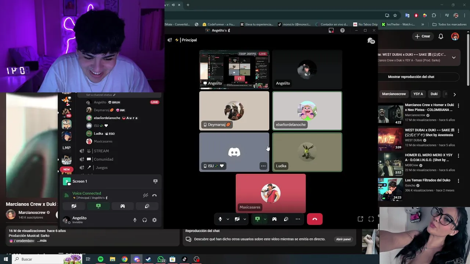
Task: Open the call chat with 19 badge
Action: (x=371, y=40)
